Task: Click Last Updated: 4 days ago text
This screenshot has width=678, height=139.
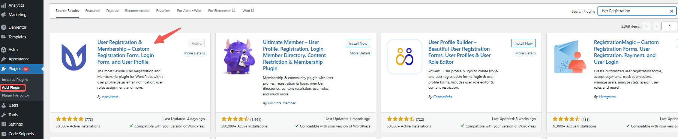Action: 184,119
